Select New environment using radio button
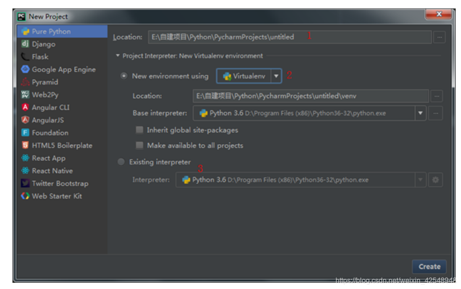The height and width of the screenshot is (289, 461). (124, 76)
